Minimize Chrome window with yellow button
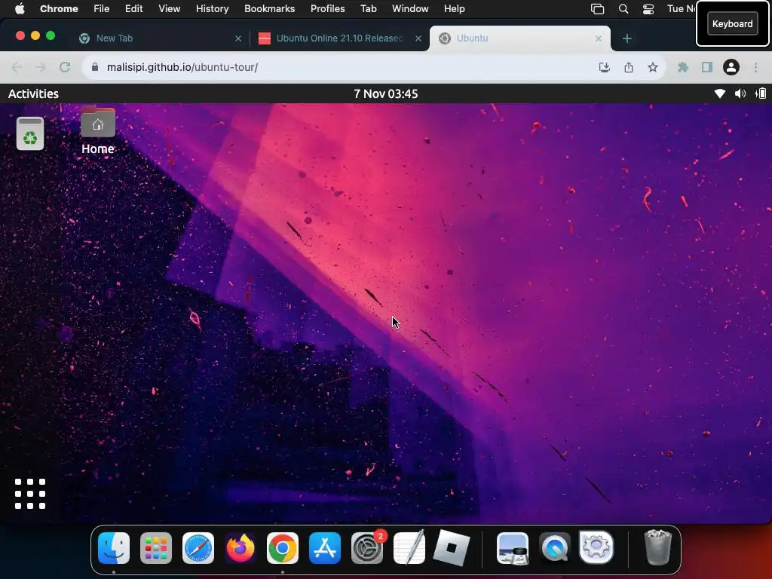The width and height of the screenshot is (772, 579). [35, 35]
